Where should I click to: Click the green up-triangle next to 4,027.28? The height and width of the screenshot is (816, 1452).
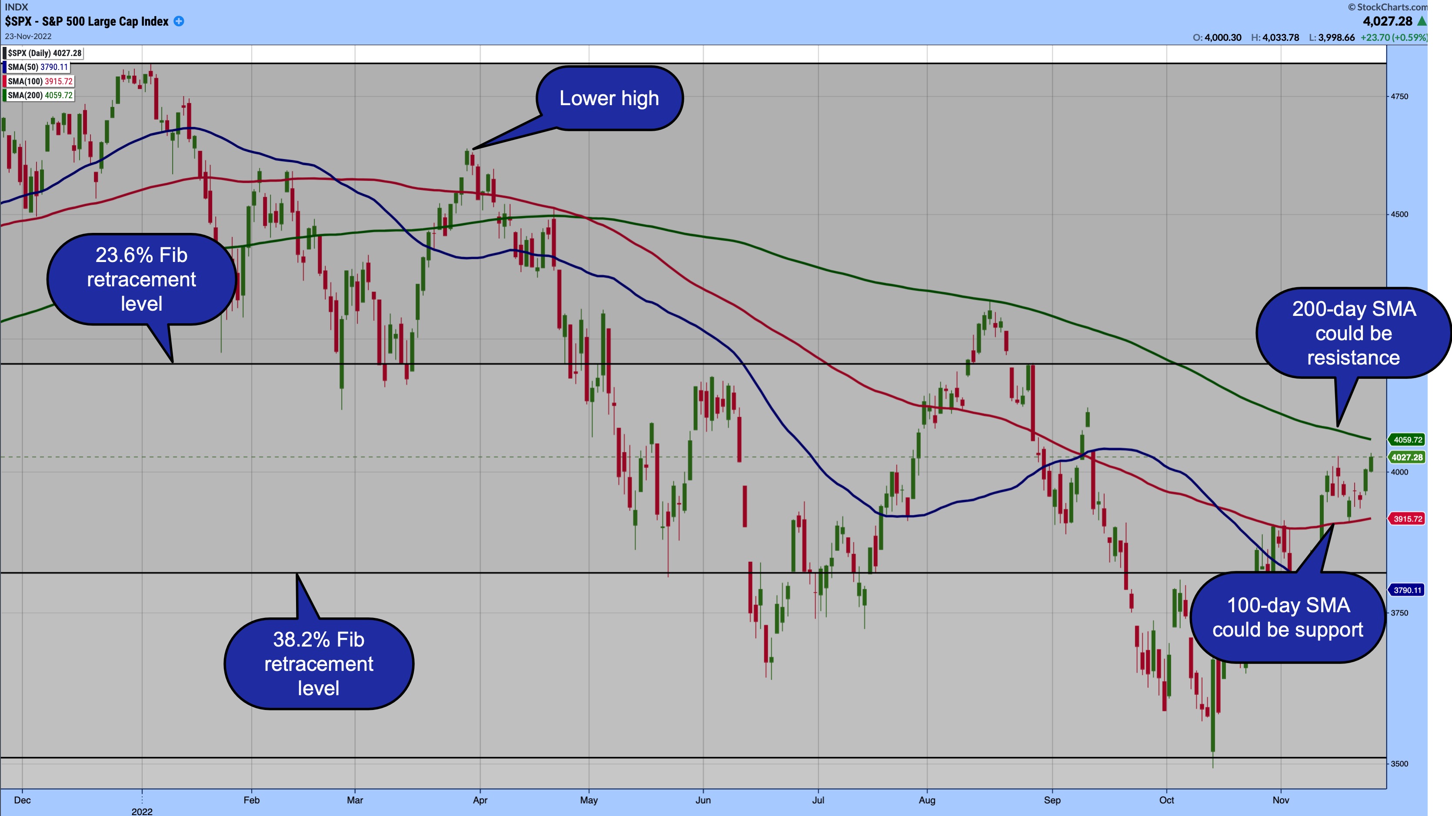point(1422,21)
